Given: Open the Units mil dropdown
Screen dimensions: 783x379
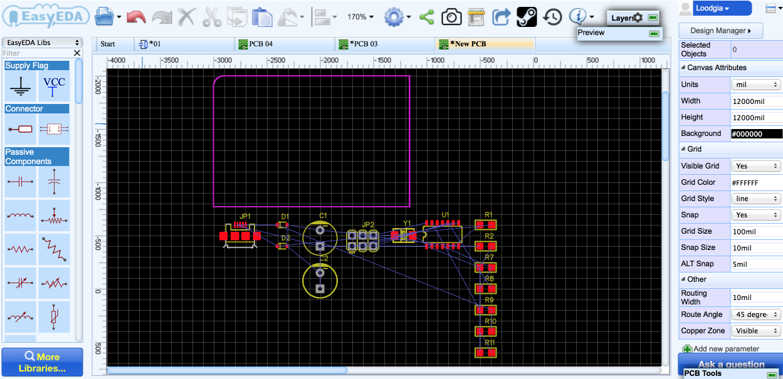Looking at the screenshot, I should point(756,85).
